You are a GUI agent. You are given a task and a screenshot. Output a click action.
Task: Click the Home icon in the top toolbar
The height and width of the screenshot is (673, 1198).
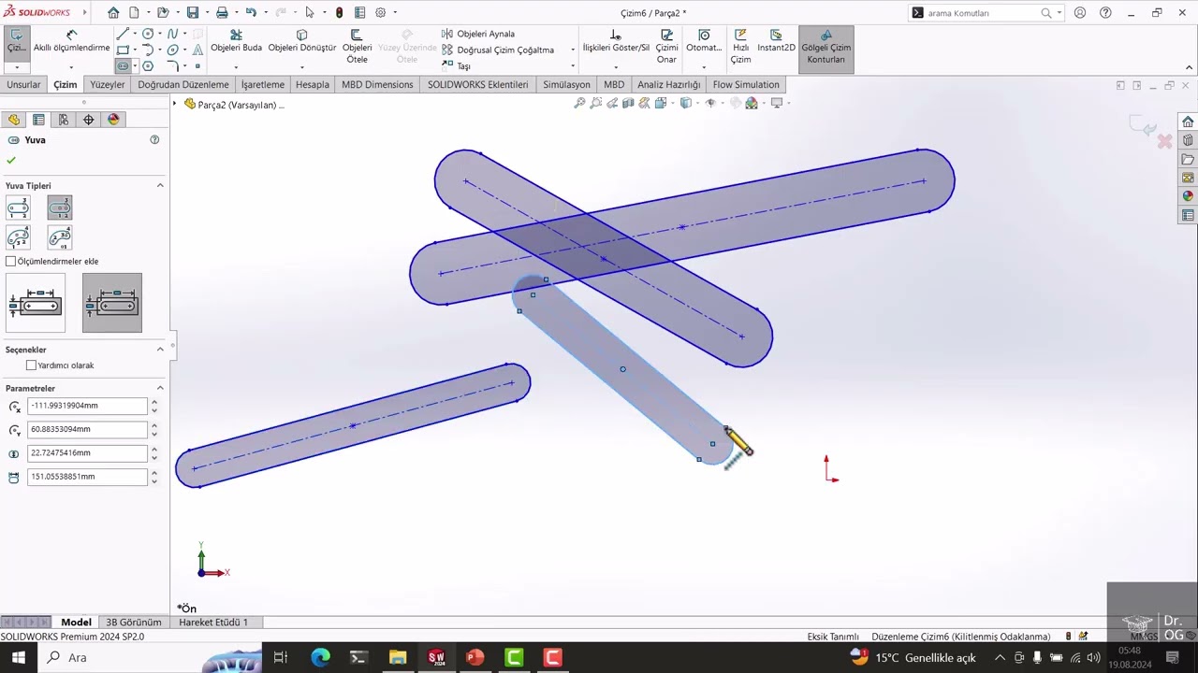[x=113, y=13]
